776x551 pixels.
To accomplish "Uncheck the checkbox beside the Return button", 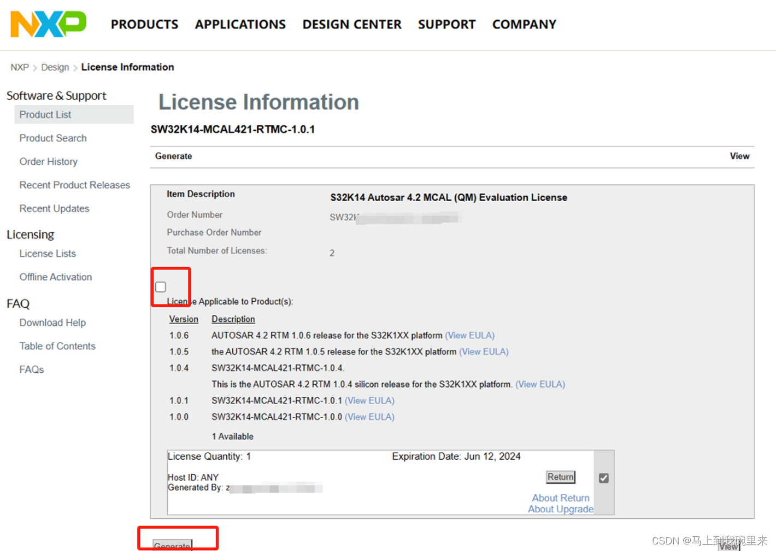I will (x=603, y=478).
